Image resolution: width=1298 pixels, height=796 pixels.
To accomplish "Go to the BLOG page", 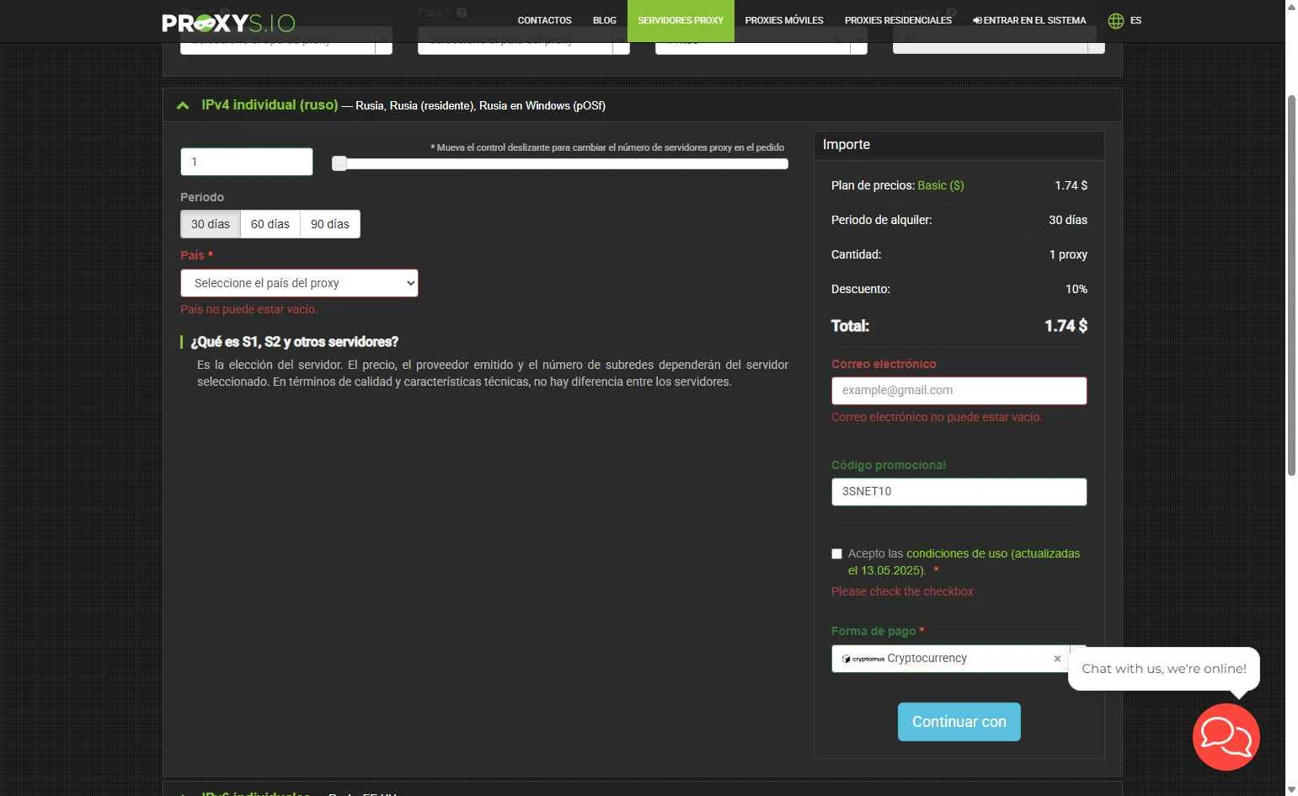I will click(x=604, y=20).
